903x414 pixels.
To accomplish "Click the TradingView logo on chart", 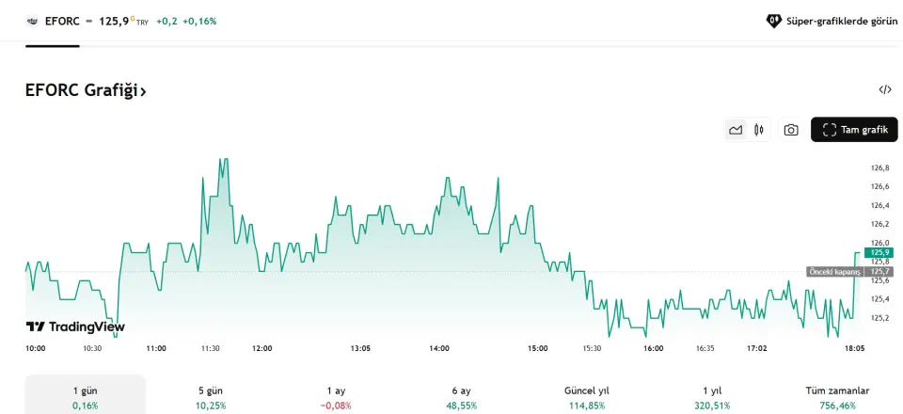I will click(75, 326).
